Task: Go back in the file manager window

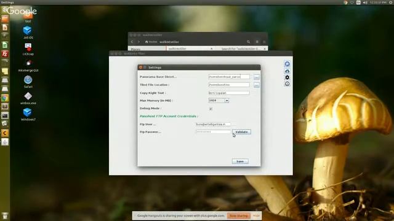Action: click(x=132, y=42)
